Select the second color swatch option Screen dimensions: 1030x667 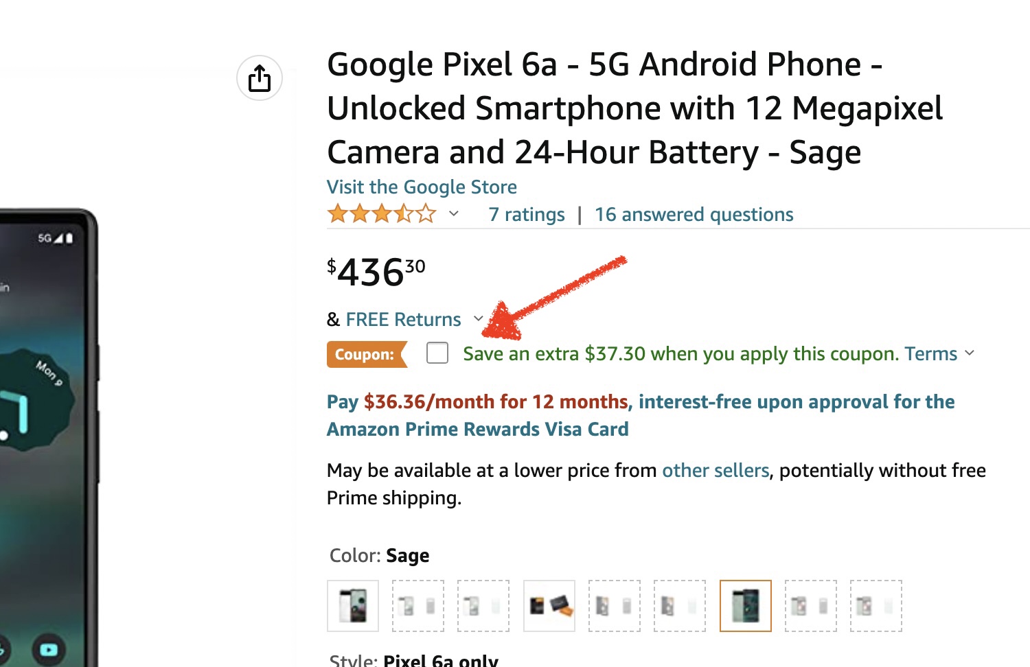[x=418, y=606]
